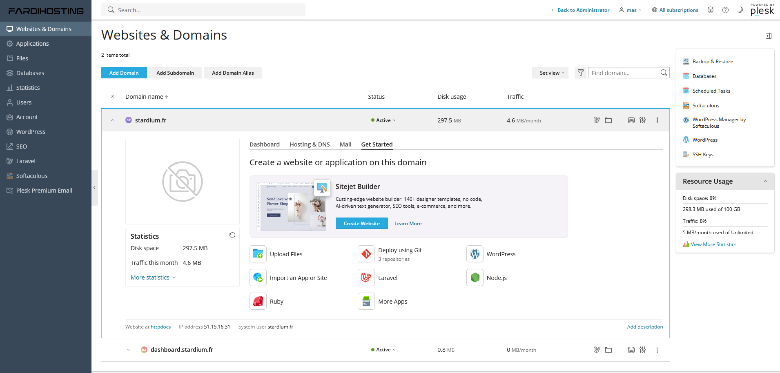Viewport: 780px width, 373px height.
Task: Click the filter funnel icon
Action: click(581, 73)
